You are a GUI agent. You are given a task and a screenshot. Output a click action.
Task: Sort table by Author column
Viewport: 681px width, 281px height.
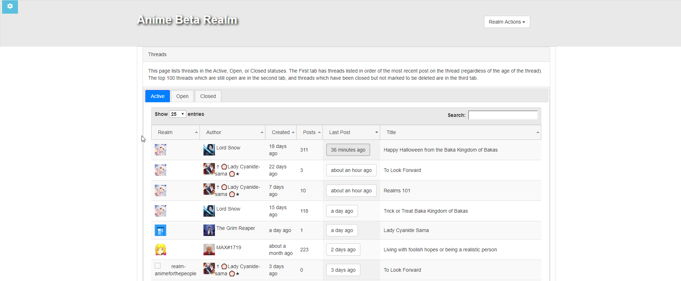(x=232, y=132)
